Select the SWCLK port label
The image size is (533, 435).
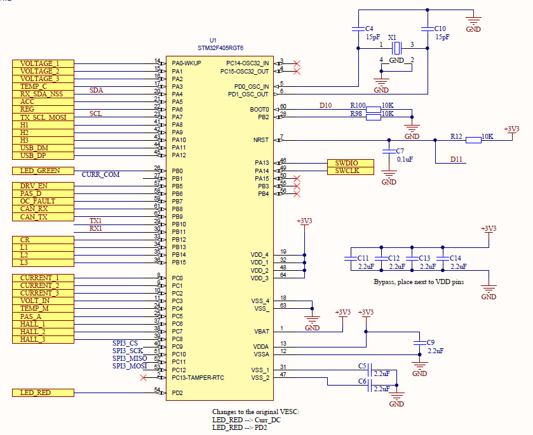351,171
